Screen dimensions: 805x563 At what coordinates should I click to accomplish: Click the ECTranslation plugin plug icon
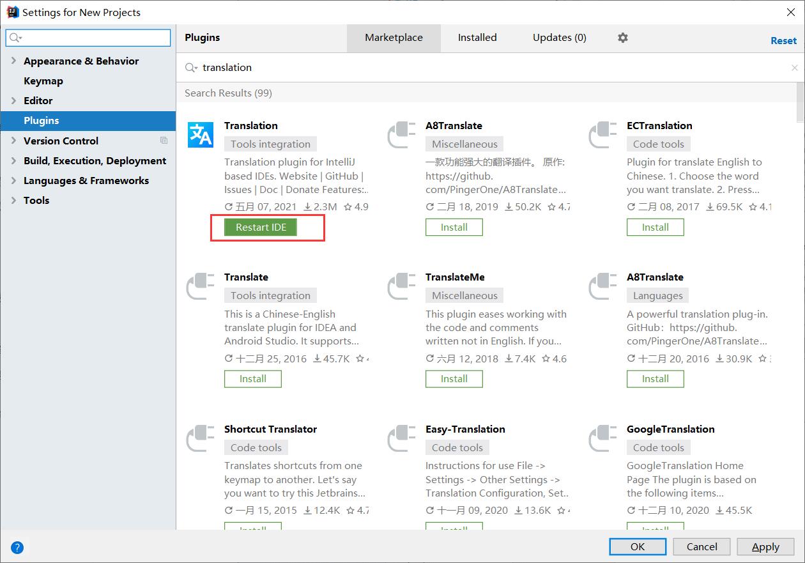click(x=602, y=135)
